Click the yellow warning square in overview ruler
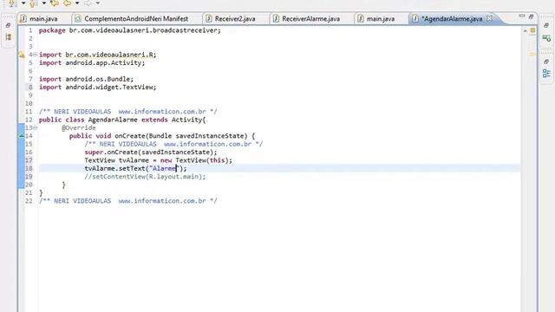555x312 pixels. click(x=532, y=30)
